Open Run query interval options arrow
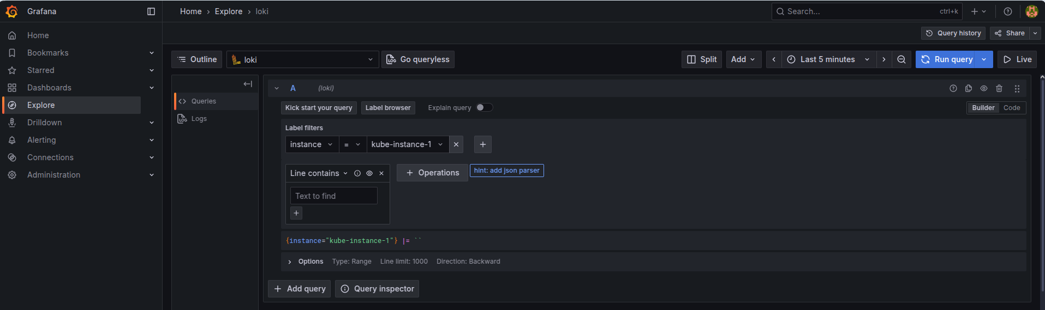This screenshot has width=1045, height=310. coord(984,59)
